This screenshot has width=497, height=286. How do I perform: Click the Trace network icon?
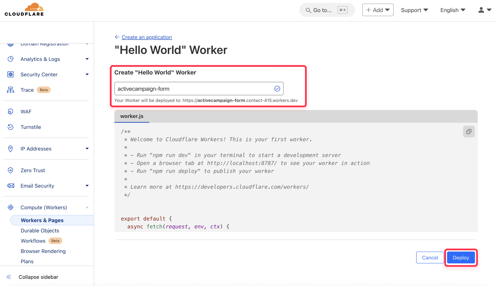tap(10, 90)
